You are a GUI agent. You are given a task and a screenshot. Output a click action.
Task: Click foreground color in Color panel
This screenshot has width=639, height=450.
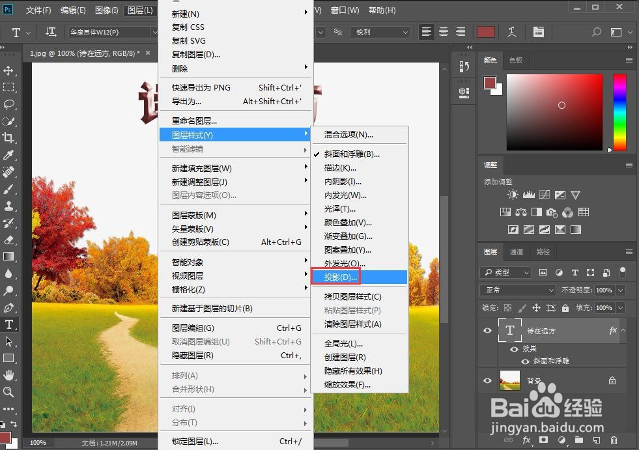[490, 82]
